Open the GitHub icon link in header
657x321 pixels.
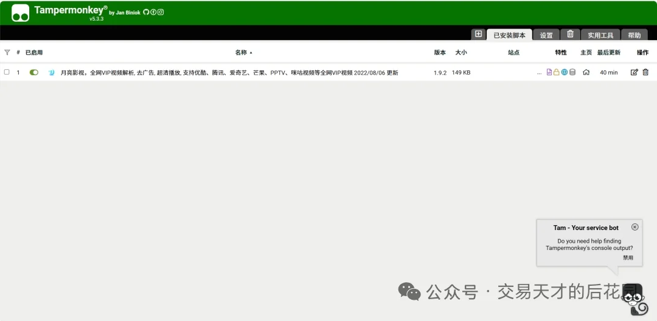tap(146, 12)
